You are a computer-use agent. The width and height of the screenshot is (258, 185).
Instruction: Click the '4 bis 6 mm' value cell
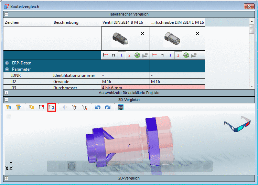(x=125, y=87)
